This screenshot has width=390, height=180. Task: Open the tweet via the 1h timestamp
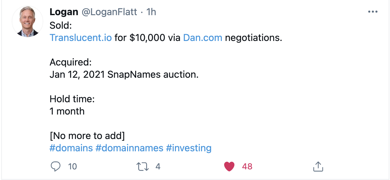151,12
